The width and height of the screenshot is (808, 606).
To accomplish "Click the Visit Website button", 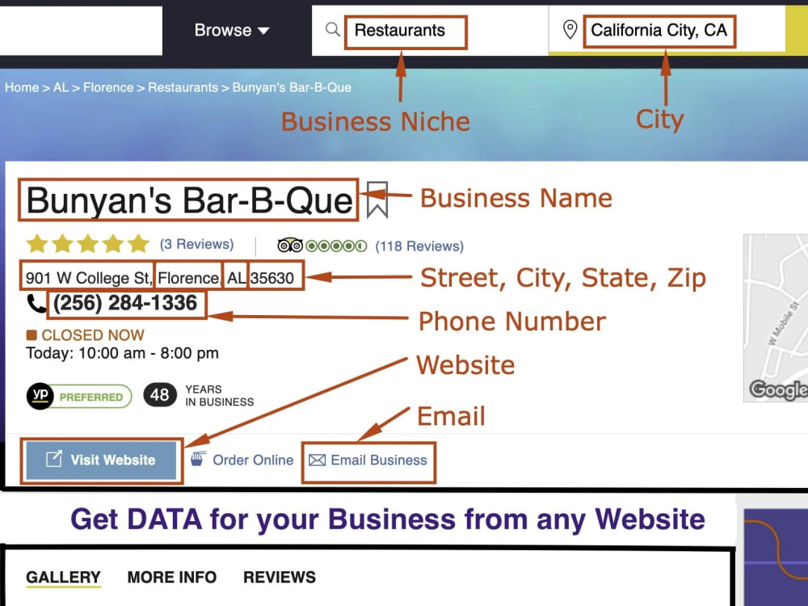I will [101, 460].
